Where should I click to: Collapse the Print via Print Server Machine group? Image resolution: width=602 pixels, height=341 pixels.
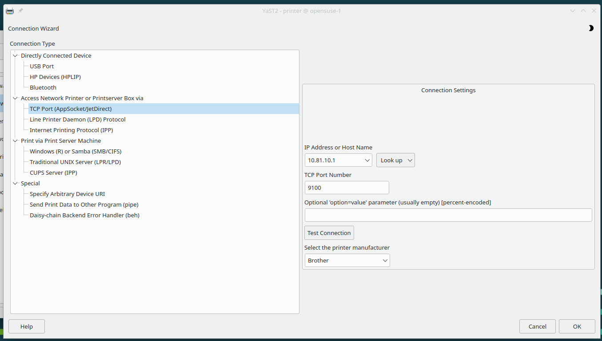[x=16, y=141]
